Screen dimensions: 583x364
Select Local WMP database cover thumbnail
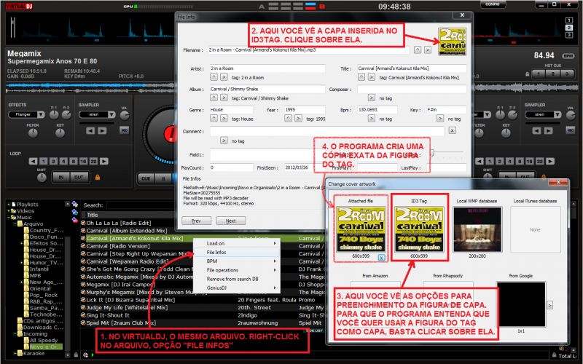[x=477, y=229]
